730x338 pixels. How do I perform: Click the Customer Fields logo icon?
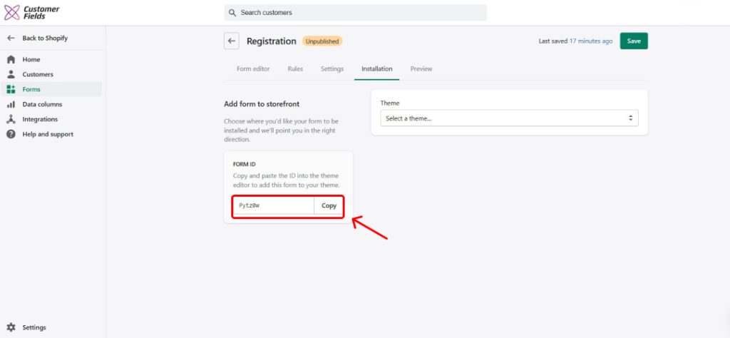pyautogui.click(x=12, y=13)
